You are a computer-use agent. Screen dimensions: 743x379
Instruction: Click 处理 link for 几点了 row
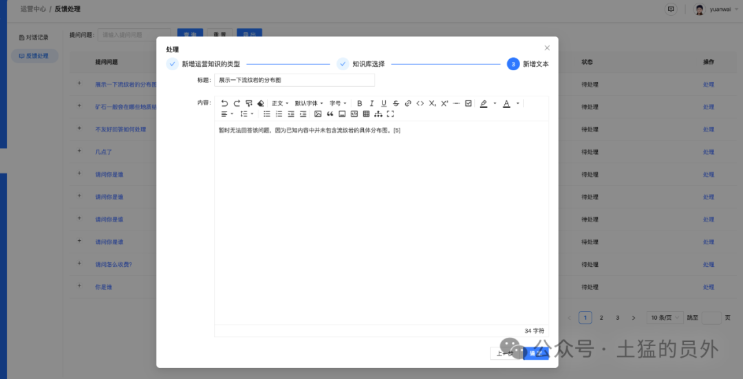[709, 152]
